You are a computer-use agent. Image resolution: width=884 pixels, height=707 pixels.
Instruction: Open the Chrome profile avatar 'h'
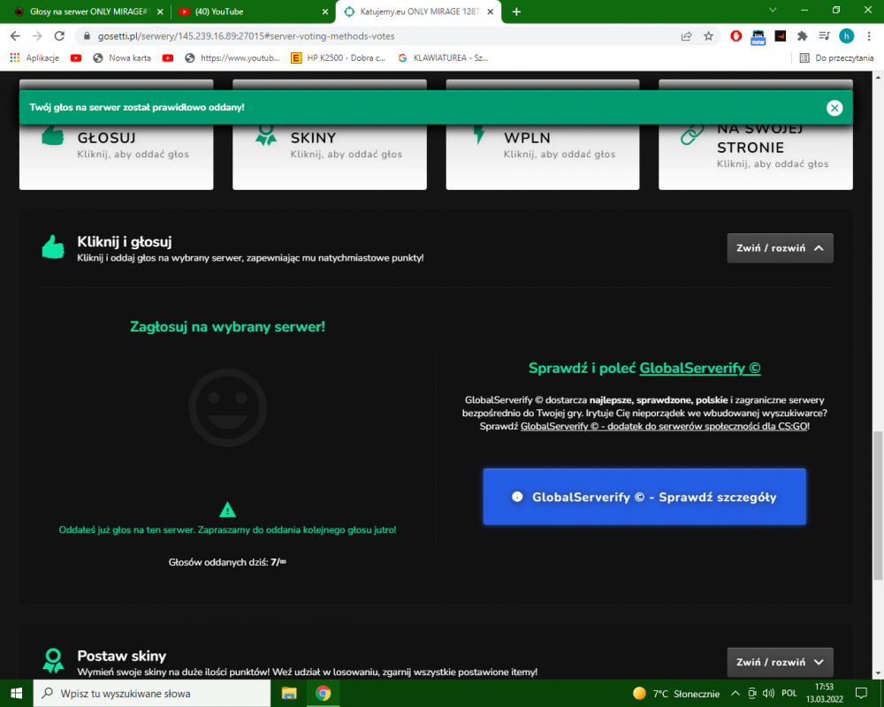846,36
